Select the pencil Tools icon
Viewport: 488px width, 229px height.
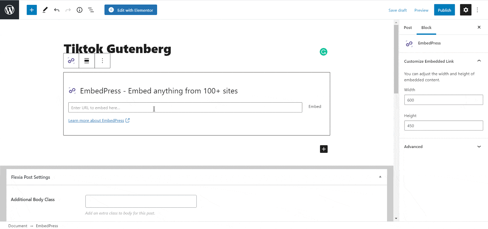pyautogui.click(x=45, y=10)
